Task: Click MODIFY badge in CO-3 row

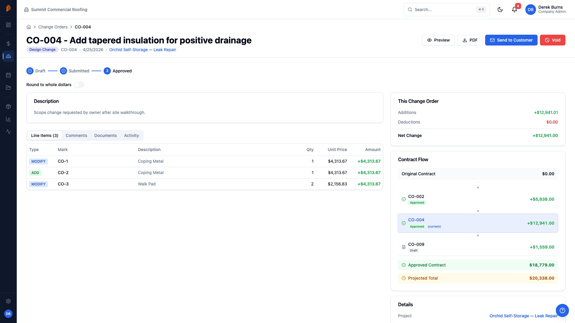Action: click(38, 184)
